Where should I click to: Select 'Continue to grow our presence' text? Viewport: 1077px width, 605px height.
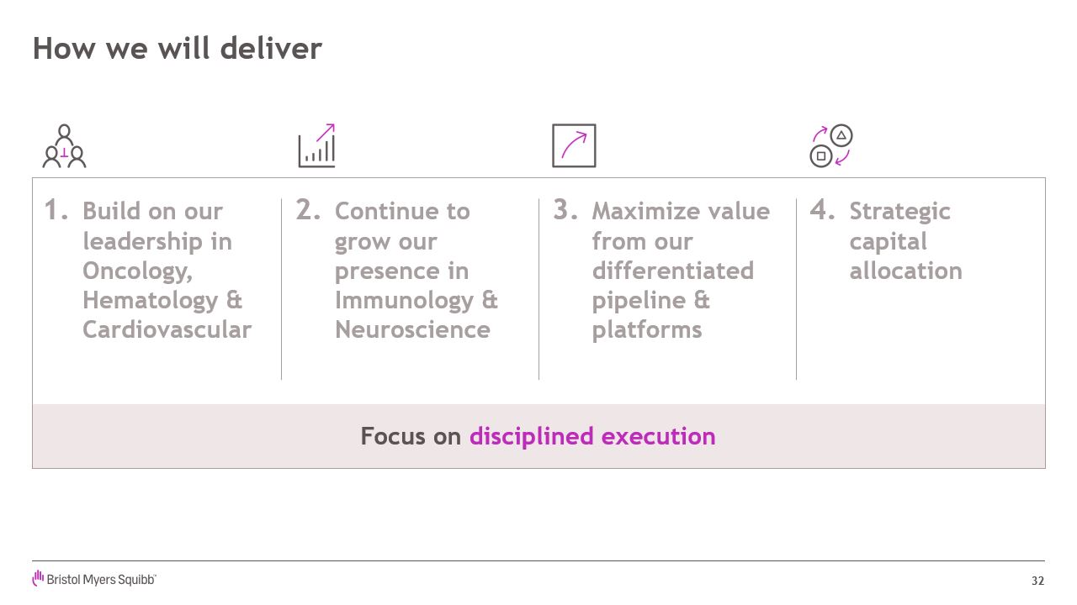[416, 270]
